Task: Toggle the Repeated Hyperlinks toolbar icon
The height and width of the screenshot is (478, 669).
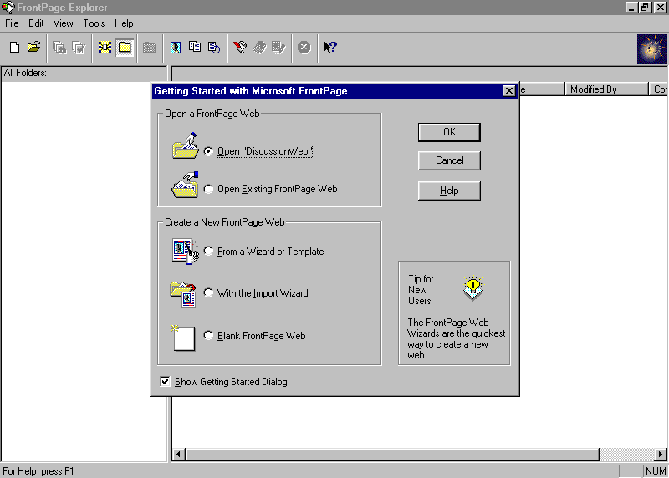Action: [x=195, y=48]
